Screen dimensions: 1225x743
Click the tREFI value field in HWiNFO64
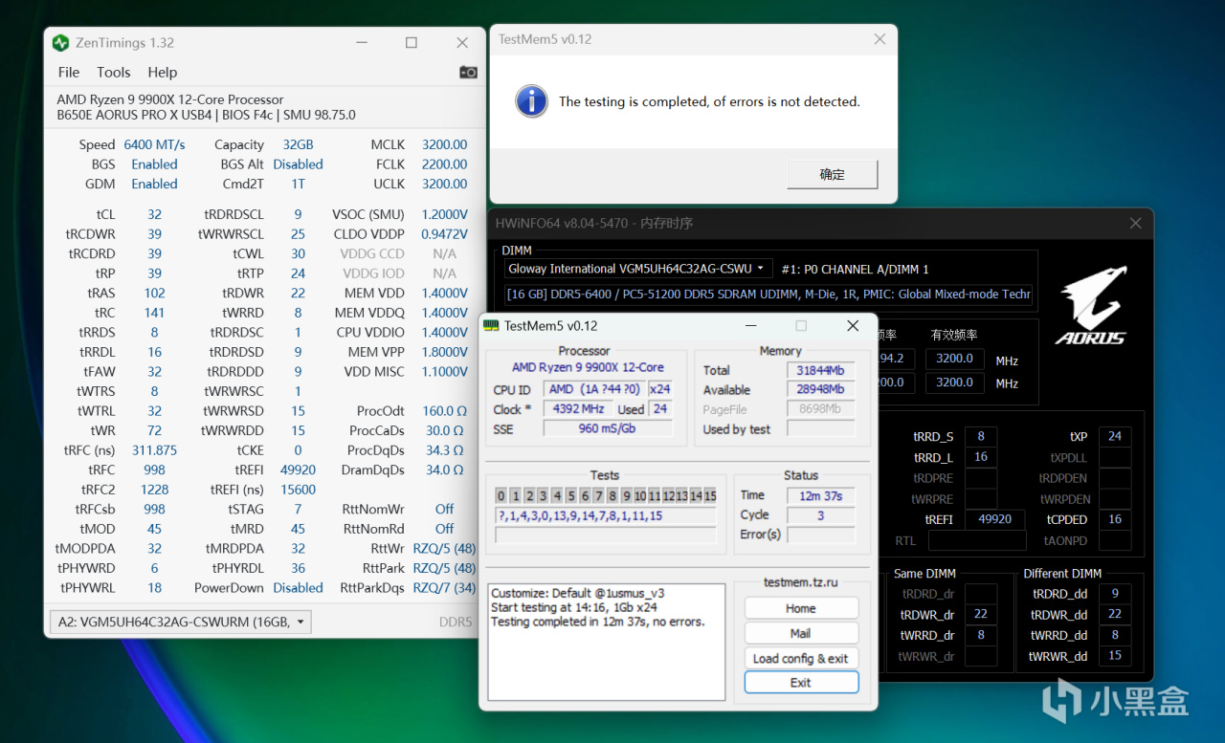[994, 519]
